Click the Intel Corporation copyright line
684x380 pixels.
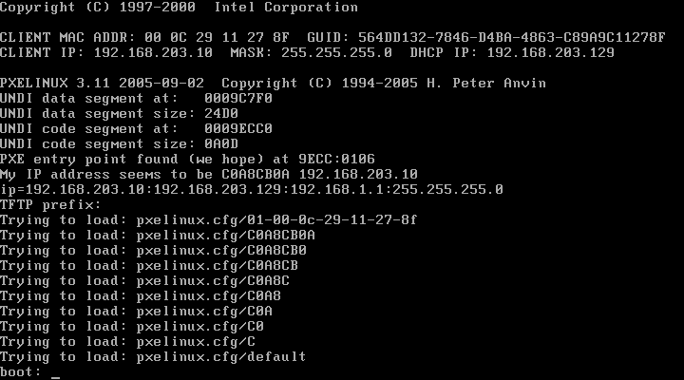pyautogui.click(x=179, y=8)
